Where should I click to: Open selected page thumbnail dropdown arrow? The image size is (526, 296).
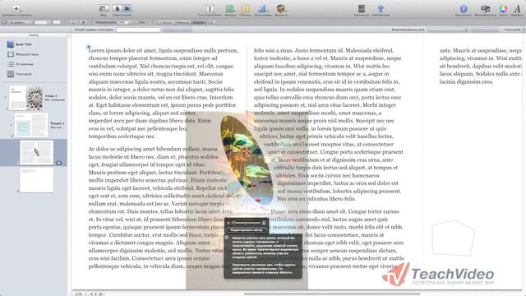(x=58, y=163)
